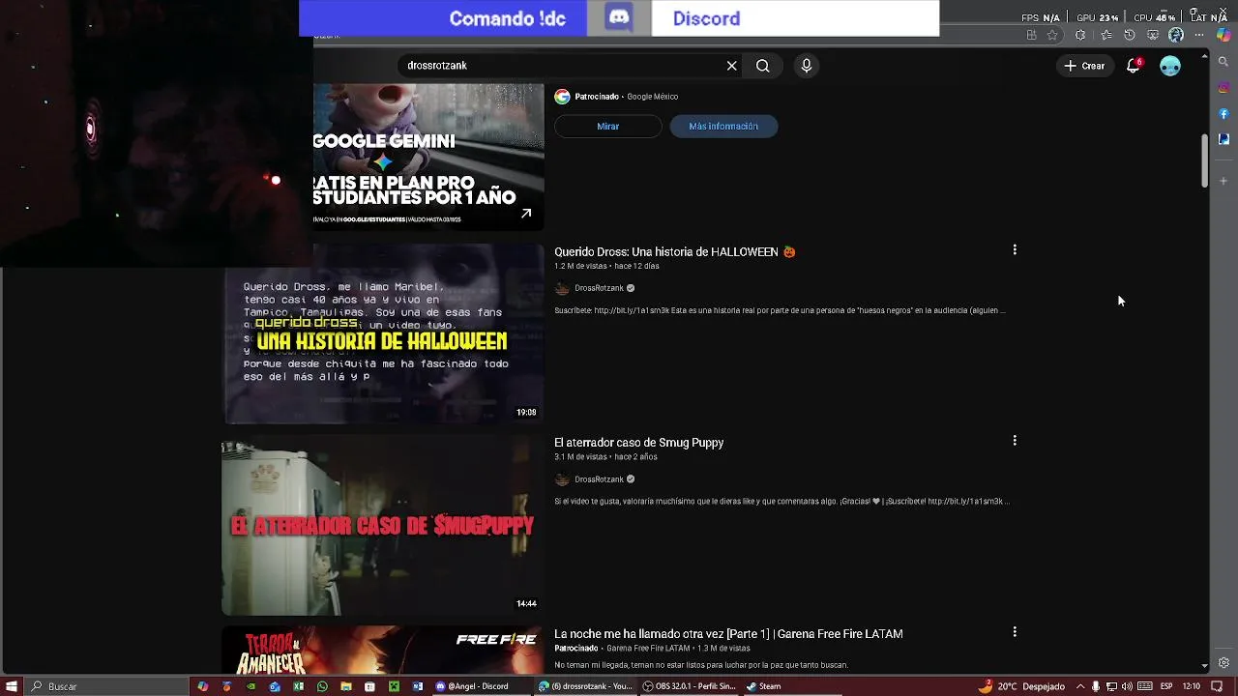Open Edge history clock icon
The height and width of the screenshot is (696, 1238).
pyautogui.click(x=1130, y=35)
